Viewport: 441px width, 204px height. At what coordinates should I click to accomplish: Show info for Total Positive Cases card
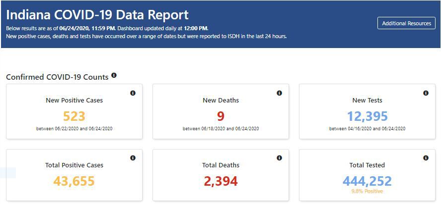pyautogui.click(x=133, y=158)
